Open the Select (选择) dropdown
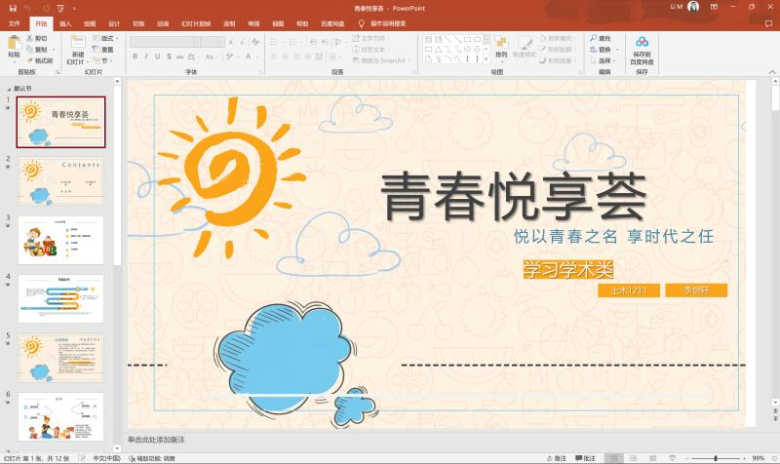780x464 pixels. click(x=604, y=60)
